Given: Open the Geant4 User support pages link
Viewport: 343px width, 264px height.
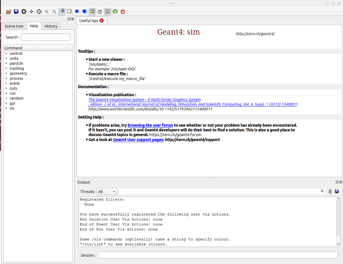Looking at the screenshot, I should click(138, 140).
